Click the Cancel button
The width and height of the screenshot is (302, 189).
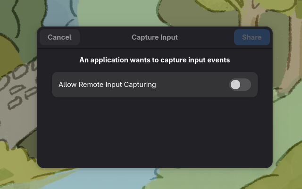(x=59, y=37)
